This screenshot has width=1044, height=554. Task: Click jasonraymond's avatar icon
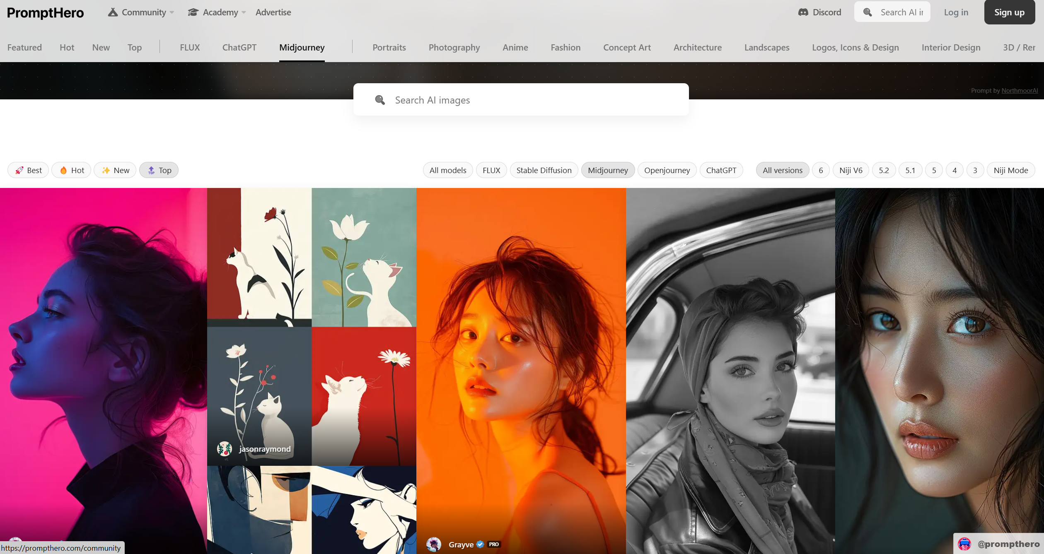pos(224,449)
